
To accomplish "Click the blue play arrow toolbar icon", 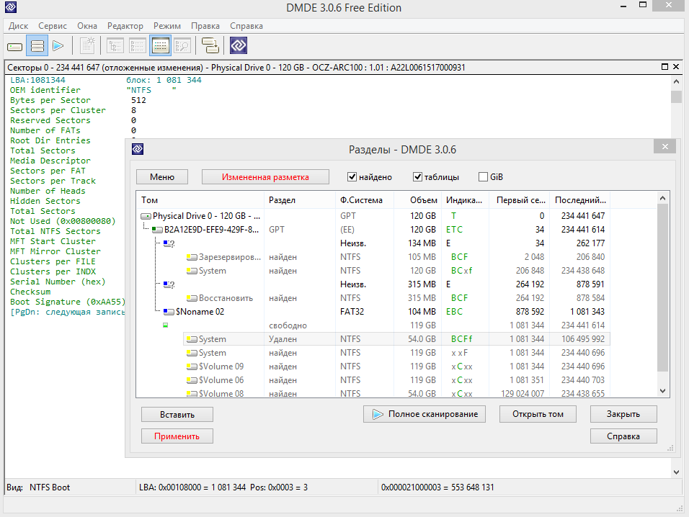I will (x=58, y=46).
